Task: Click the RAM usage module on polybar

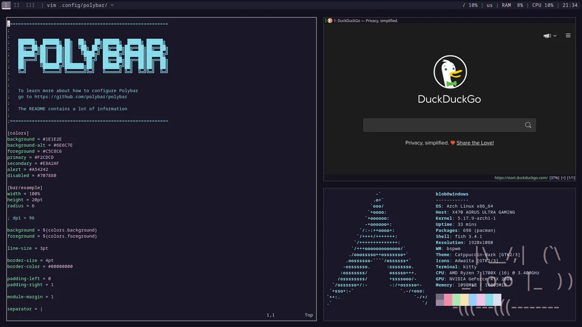Action: (x=512, y=5)
